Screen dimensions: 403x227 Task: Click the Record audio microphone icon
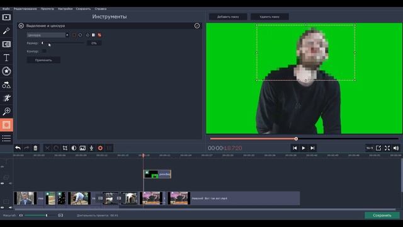coord(91,148)
